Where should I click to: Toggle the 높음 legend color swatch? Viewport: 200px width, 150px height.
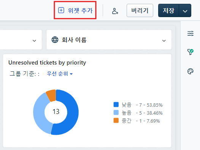tap(116, 112)
